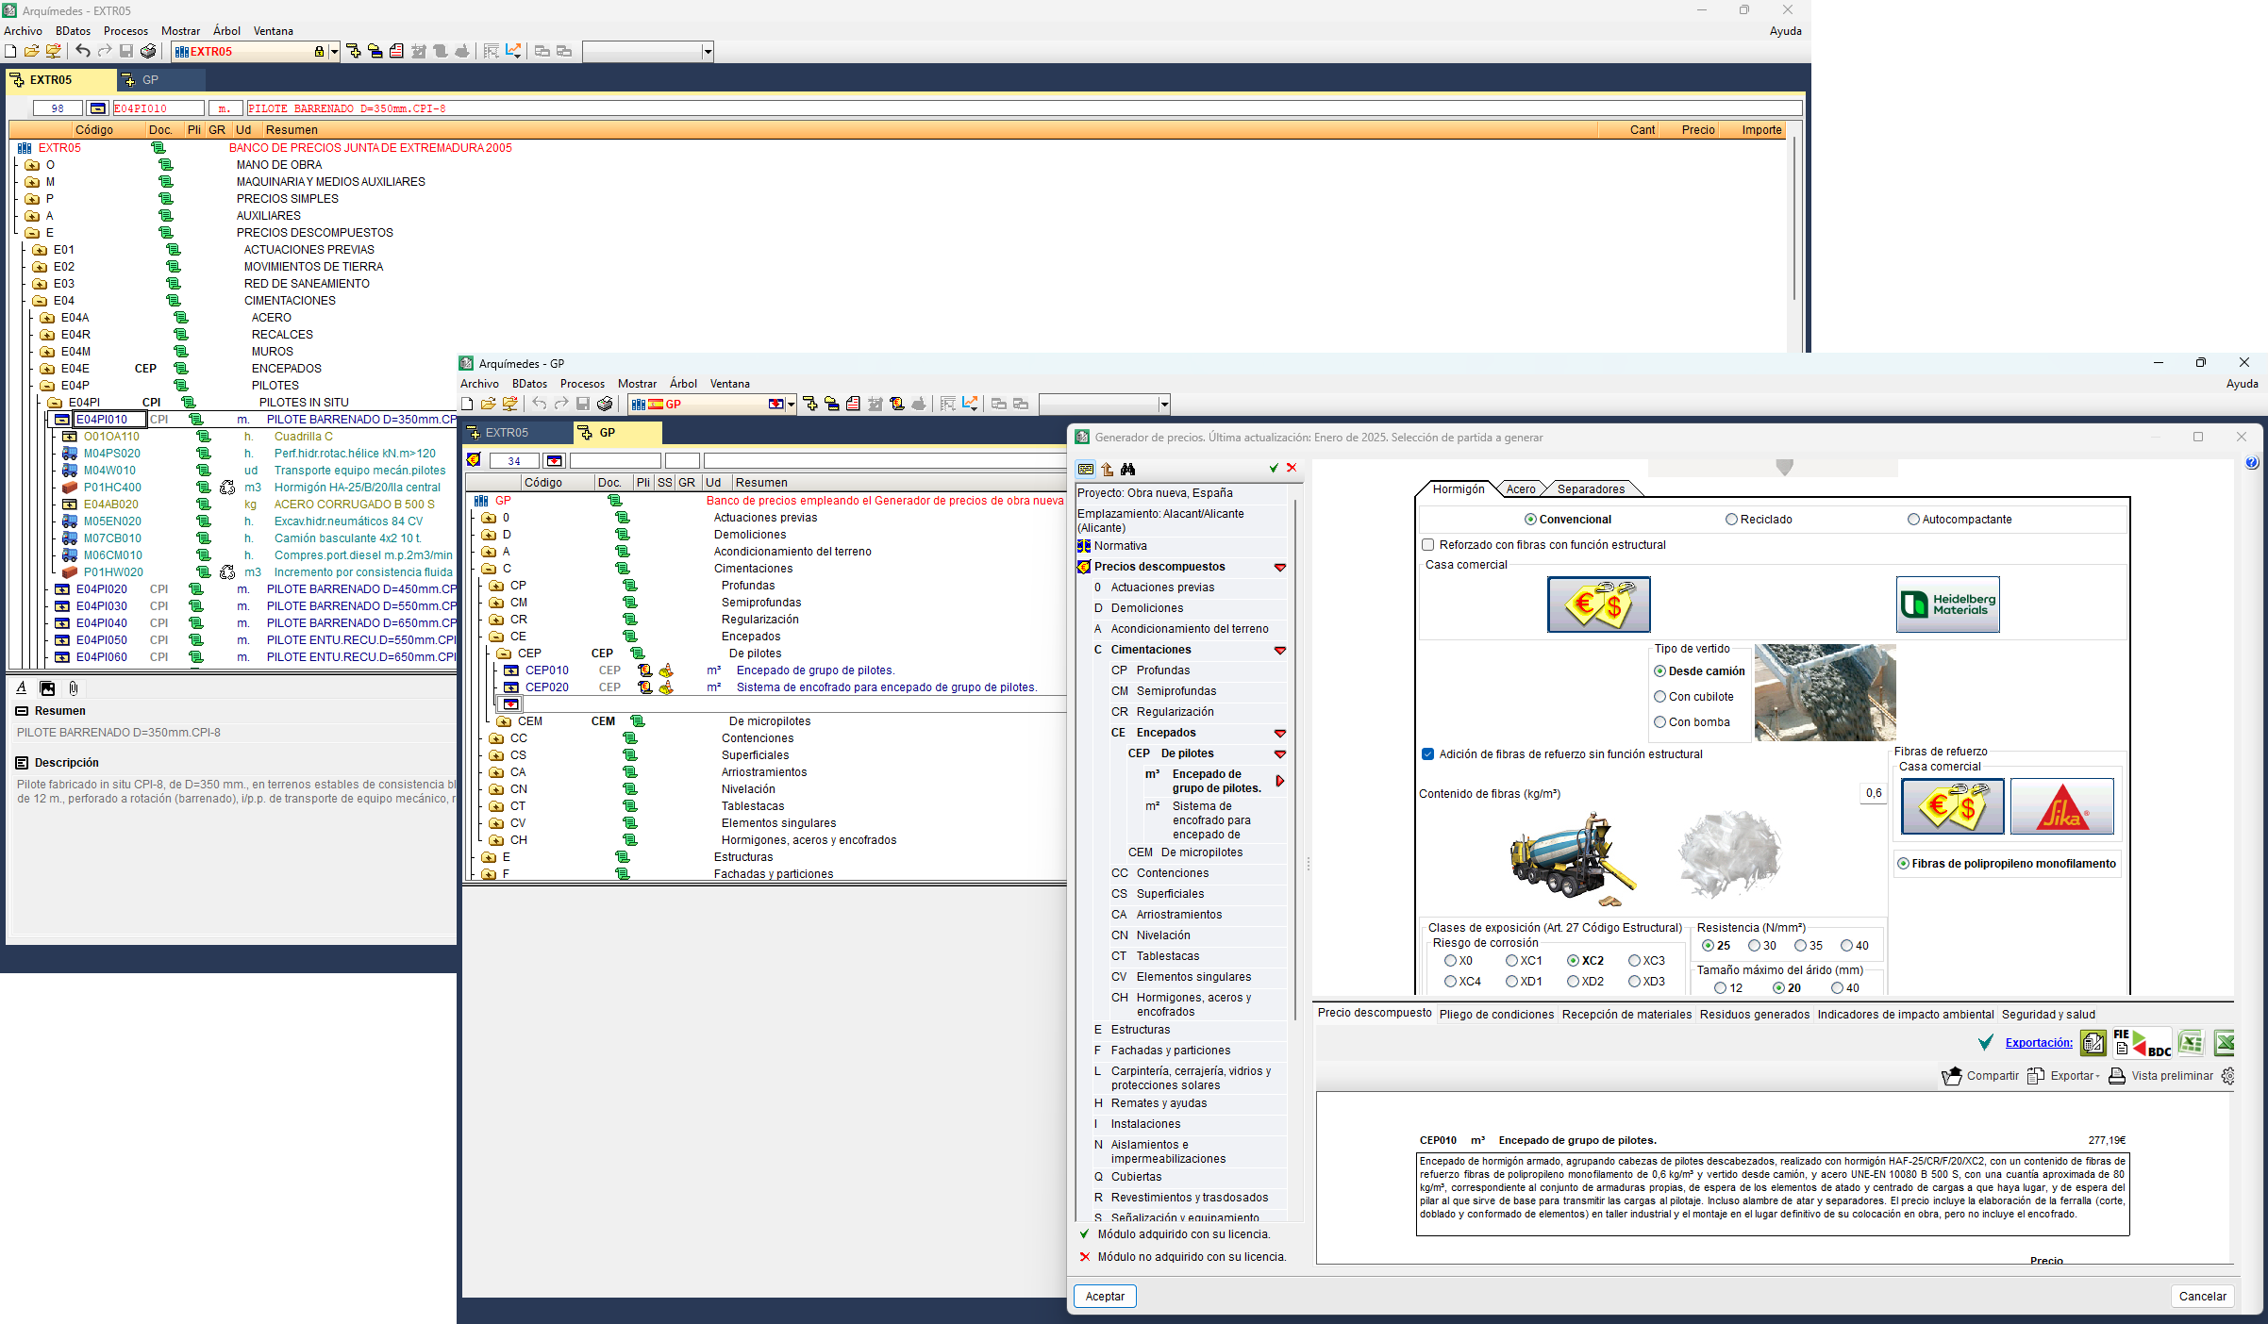Viewport: 2268px width, 1324px height.
Task: Select Con bomba pouring type
Action: [x=1660, y=722]
